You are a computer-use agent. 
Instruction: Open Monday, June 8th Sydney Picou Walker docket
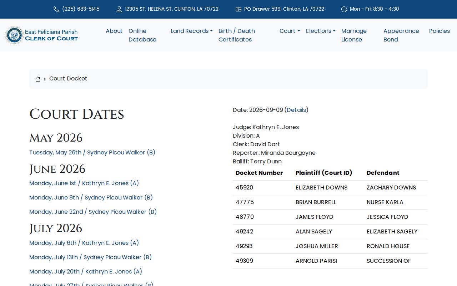pos(91,198)
